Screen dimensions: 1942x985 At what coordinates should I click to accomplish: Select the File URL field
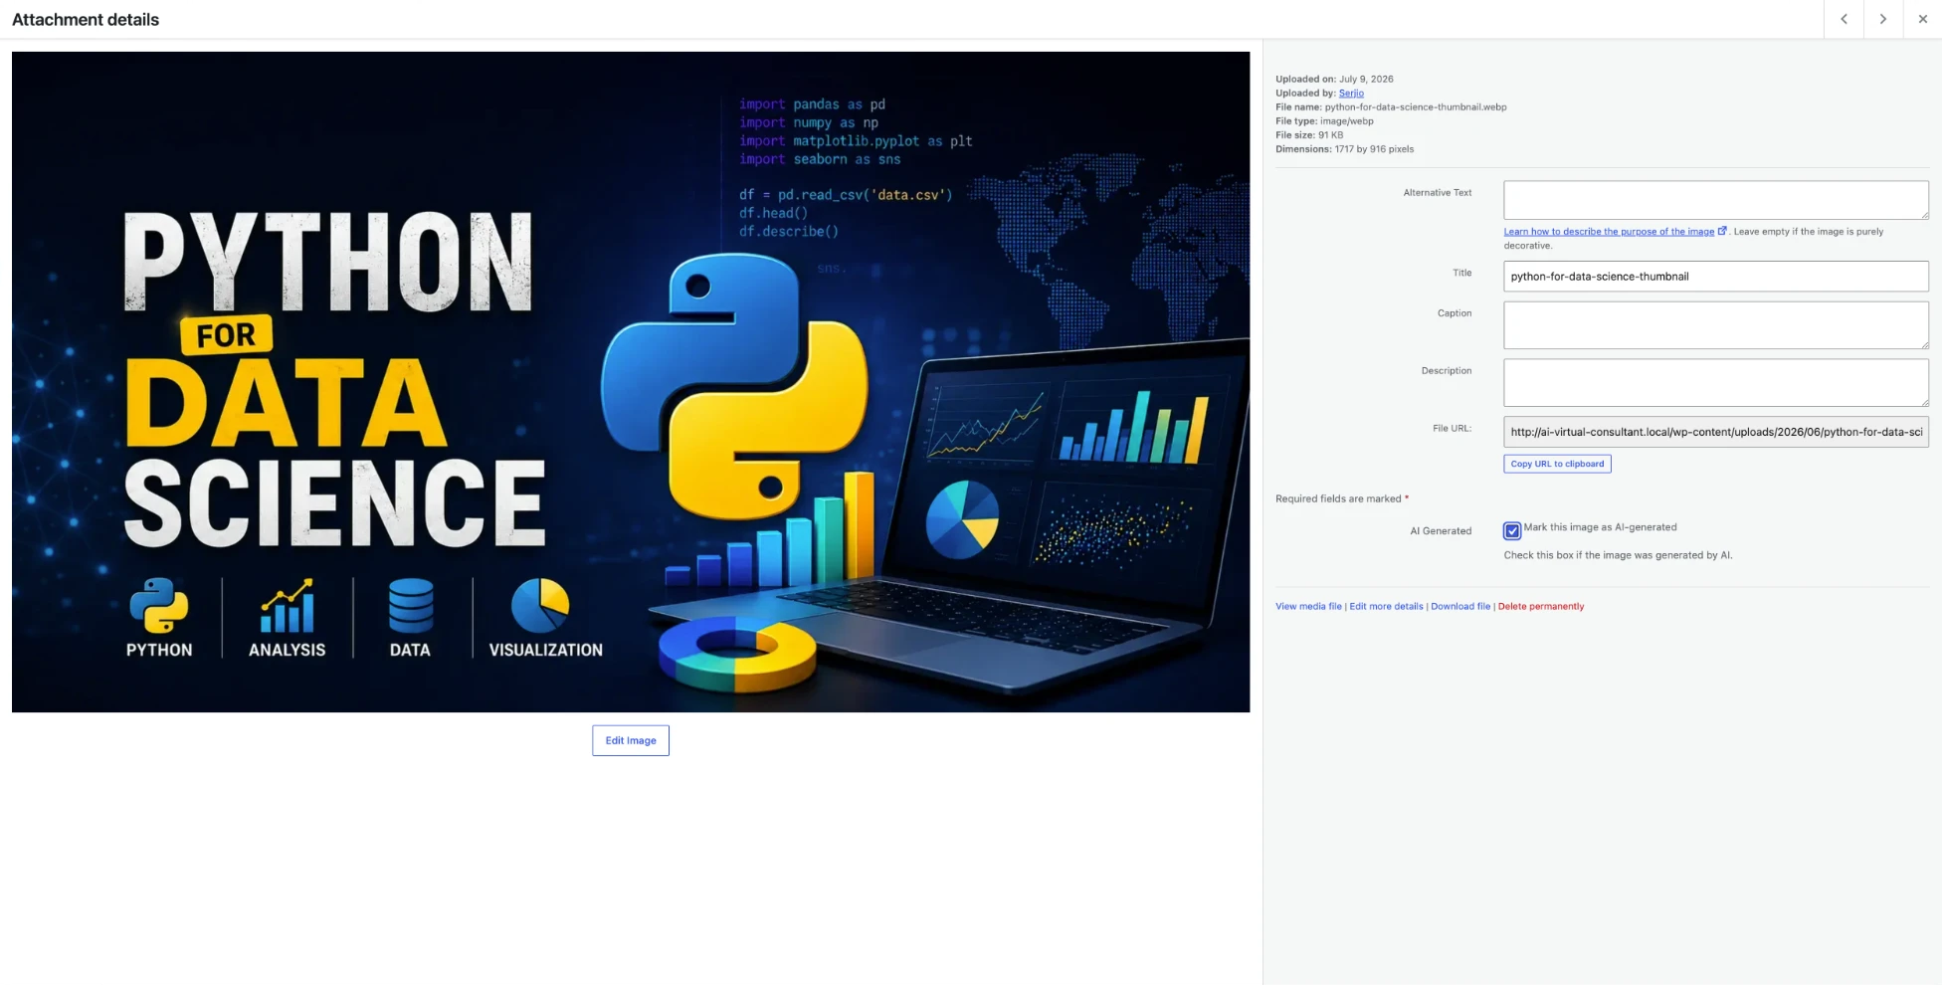[1716, 432]
